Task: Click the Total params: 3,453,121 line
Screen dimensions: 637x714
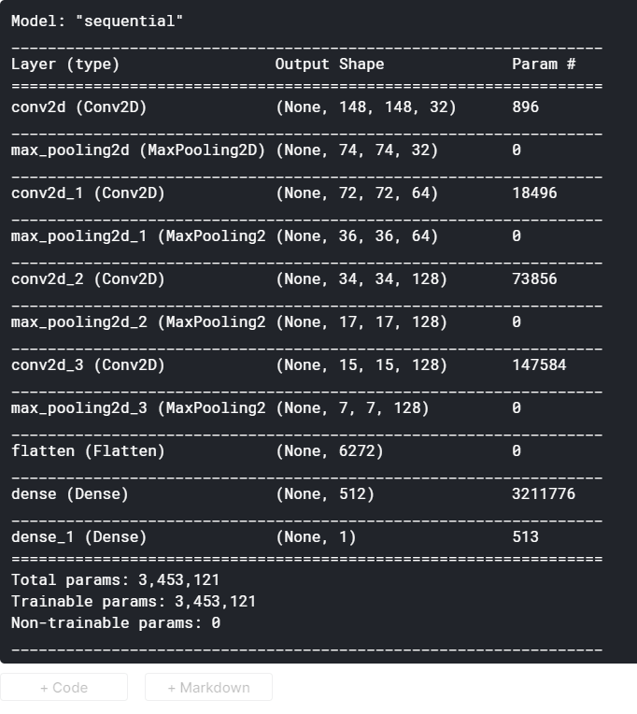Action: pyautogui.click(x=116, y=580)
